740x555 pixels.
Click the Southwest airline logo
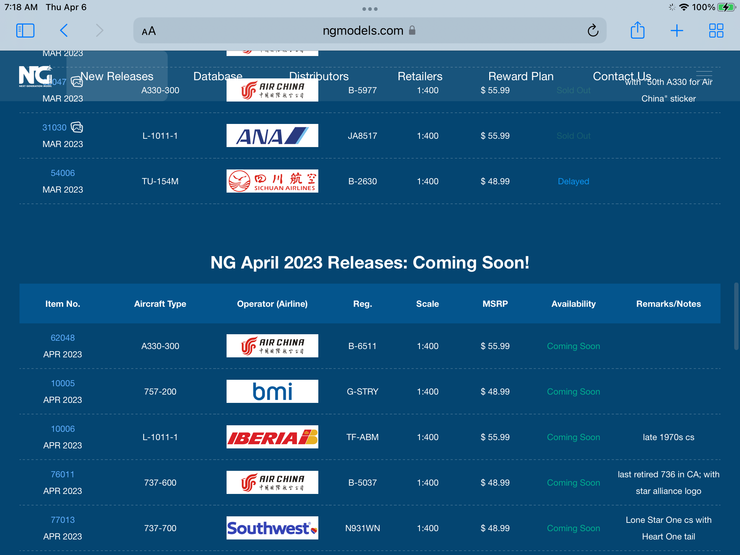[x=272, y=528]
